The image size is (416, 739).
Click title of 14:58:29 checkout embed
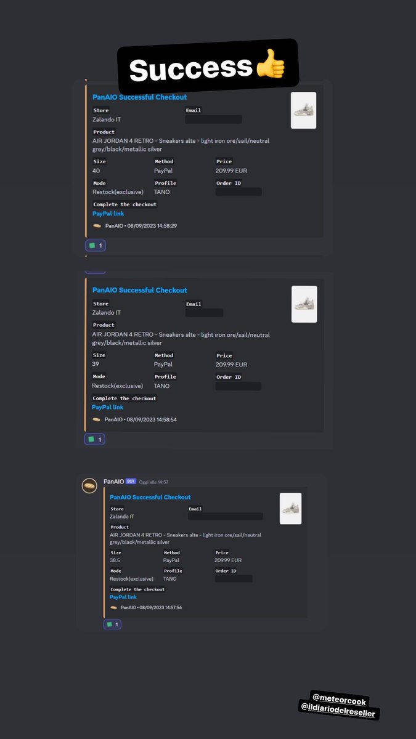coord(139,97)
